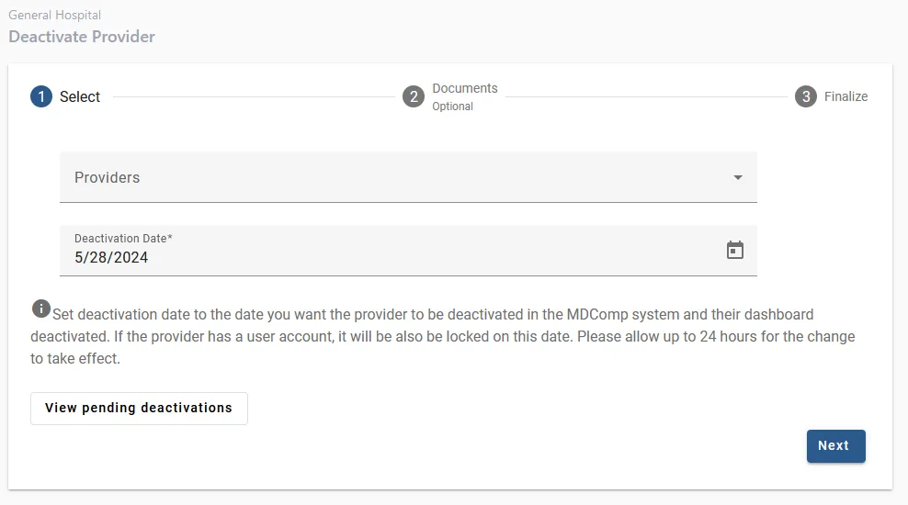Click the step 3 number circle
The width and height of the screenshot is (908, 505).
click(x=806, y=96)
